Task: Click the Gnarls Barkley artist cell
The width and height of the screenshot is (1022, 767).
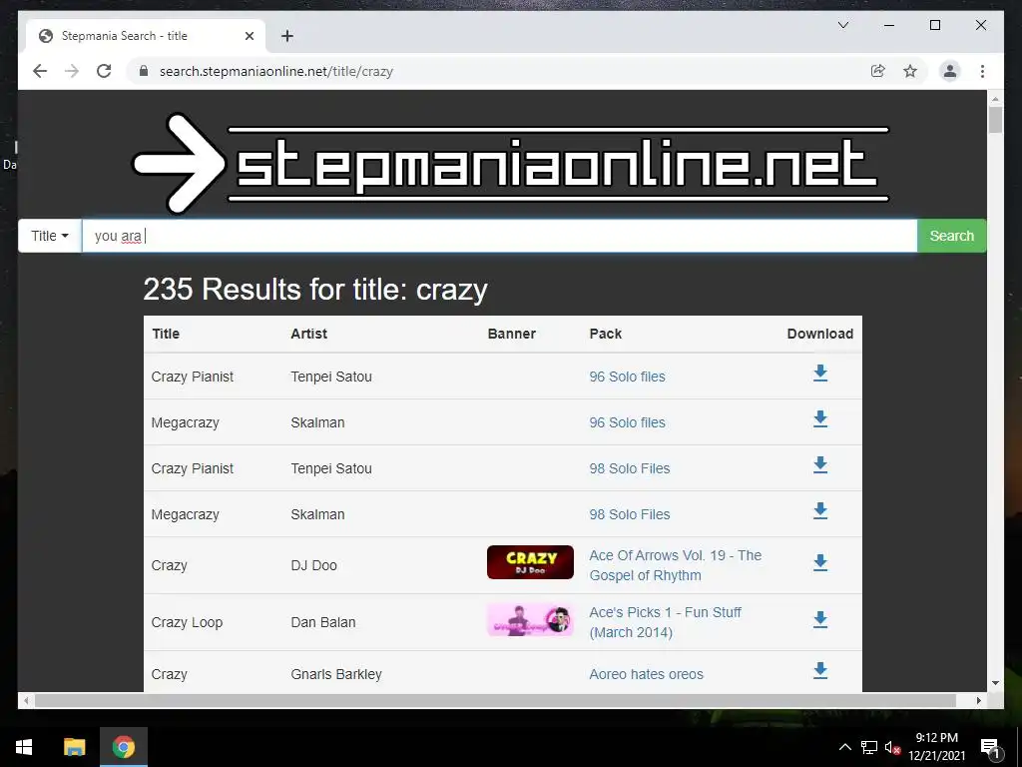Action: (336, 674)
